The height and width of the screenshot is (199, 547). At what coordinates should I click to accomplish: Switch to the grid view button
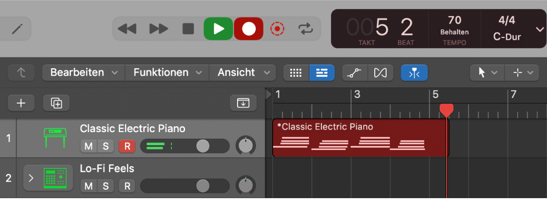coord(296,73)
